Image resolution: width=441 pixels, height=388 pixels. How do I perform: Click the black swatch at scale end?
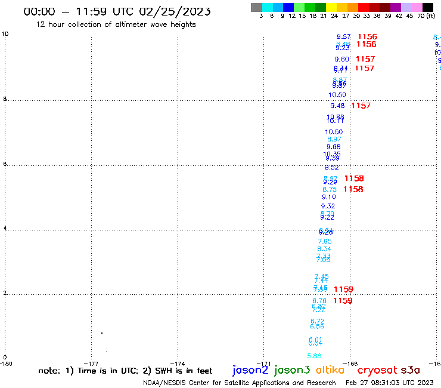point(427,7)
